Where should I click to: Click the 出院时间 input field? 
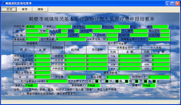tap(139, 35)
